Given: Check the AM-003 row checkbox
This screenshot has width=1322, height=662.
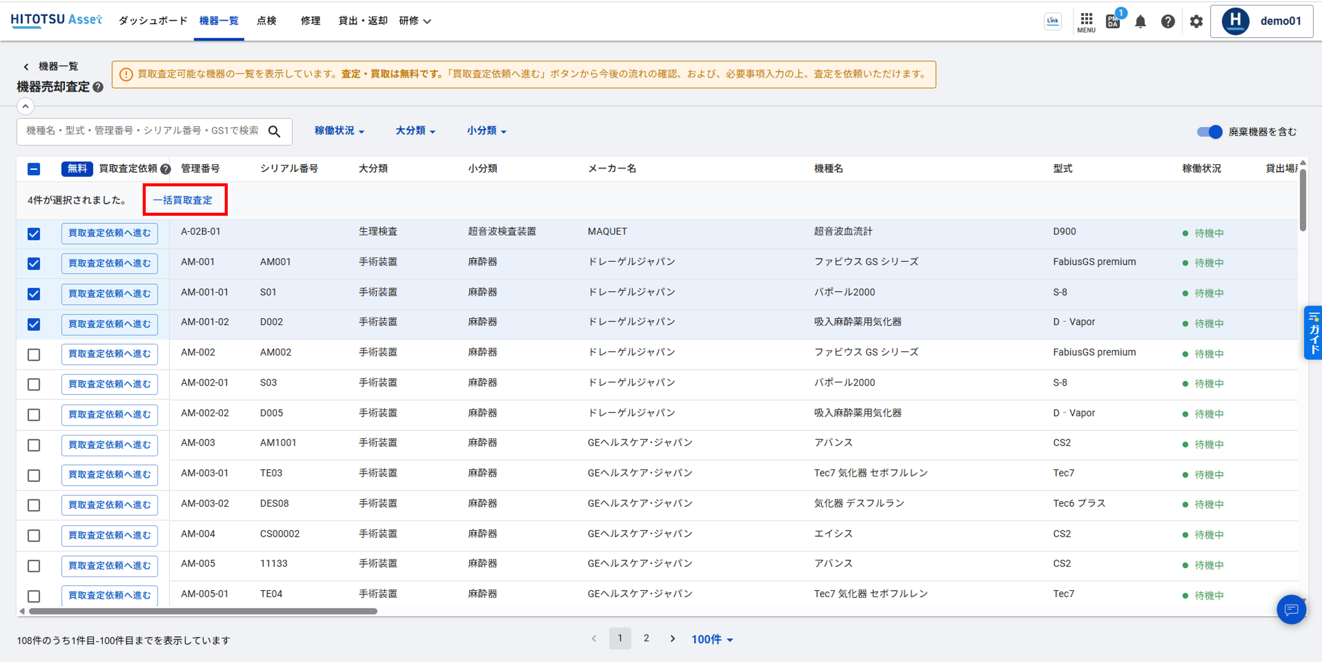Looking at the screenshot, I should tap(34, 445).
